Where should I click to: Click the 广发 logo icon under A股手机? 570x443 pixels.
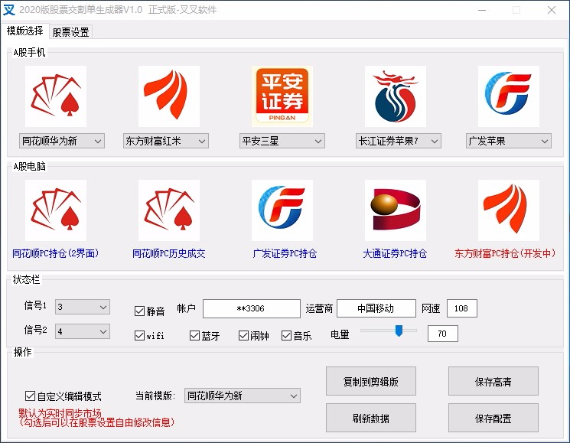tap(509, 96)
